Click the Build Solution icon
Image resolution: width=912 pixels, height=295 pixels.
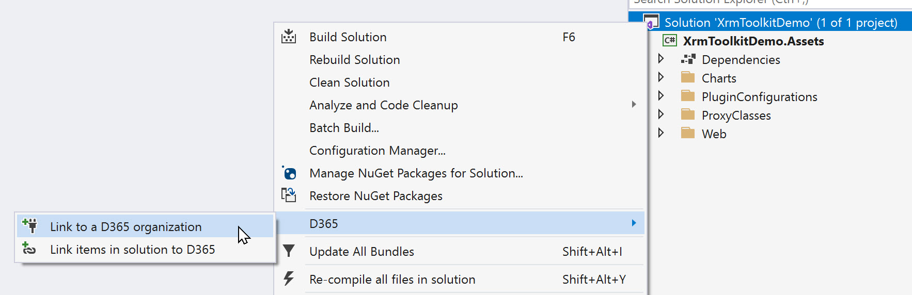(x=289, y=37)
